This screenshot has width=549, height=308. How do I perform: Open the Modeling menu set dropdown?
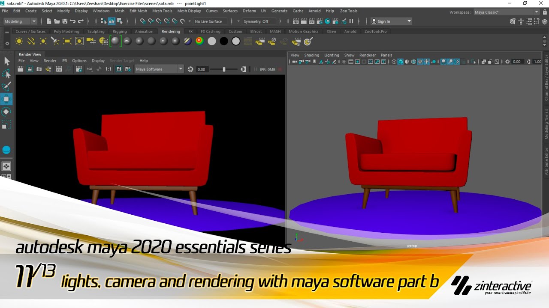[20, 21]
